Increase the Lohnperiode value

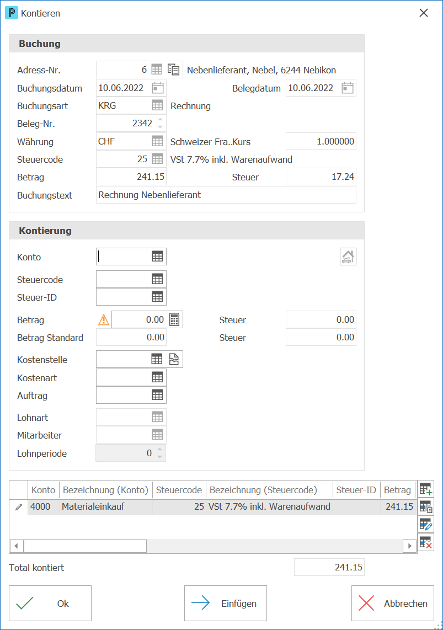159,449
